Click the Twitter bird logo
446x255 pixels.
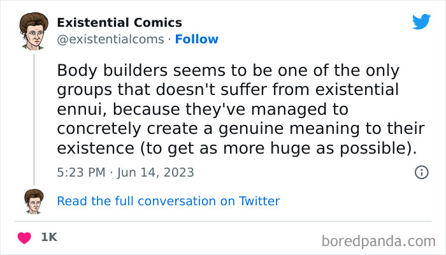point(421,22)
